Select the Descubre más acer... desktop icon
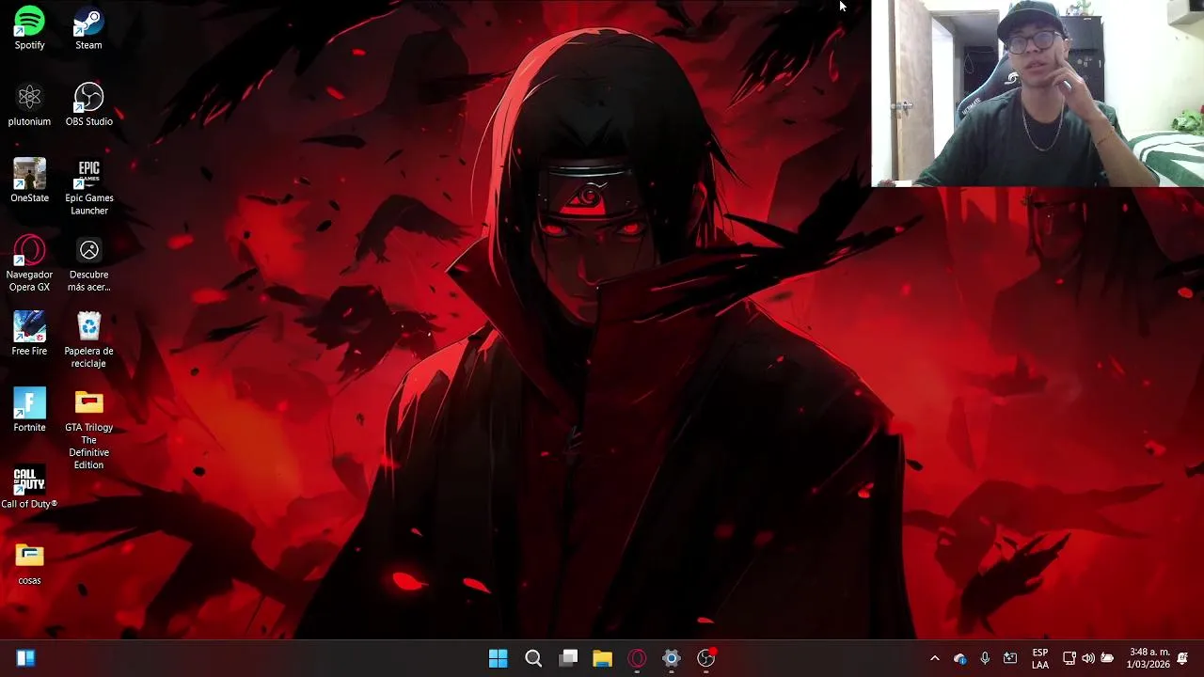This screenshot has height=677, width=1204. click(88, 263)
